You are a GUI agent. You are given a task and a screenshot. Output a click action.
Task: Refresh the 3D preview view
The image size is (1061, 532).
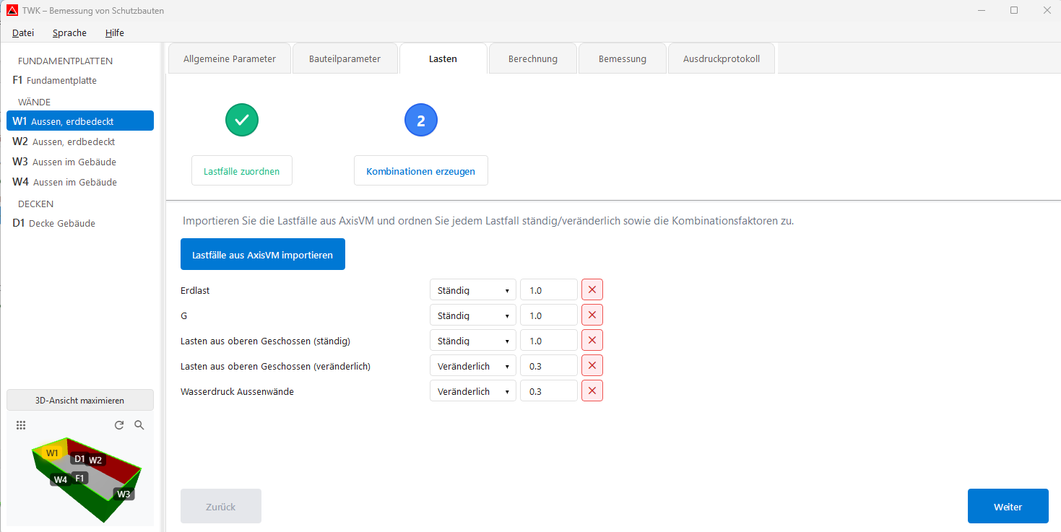tap(119, 425)
